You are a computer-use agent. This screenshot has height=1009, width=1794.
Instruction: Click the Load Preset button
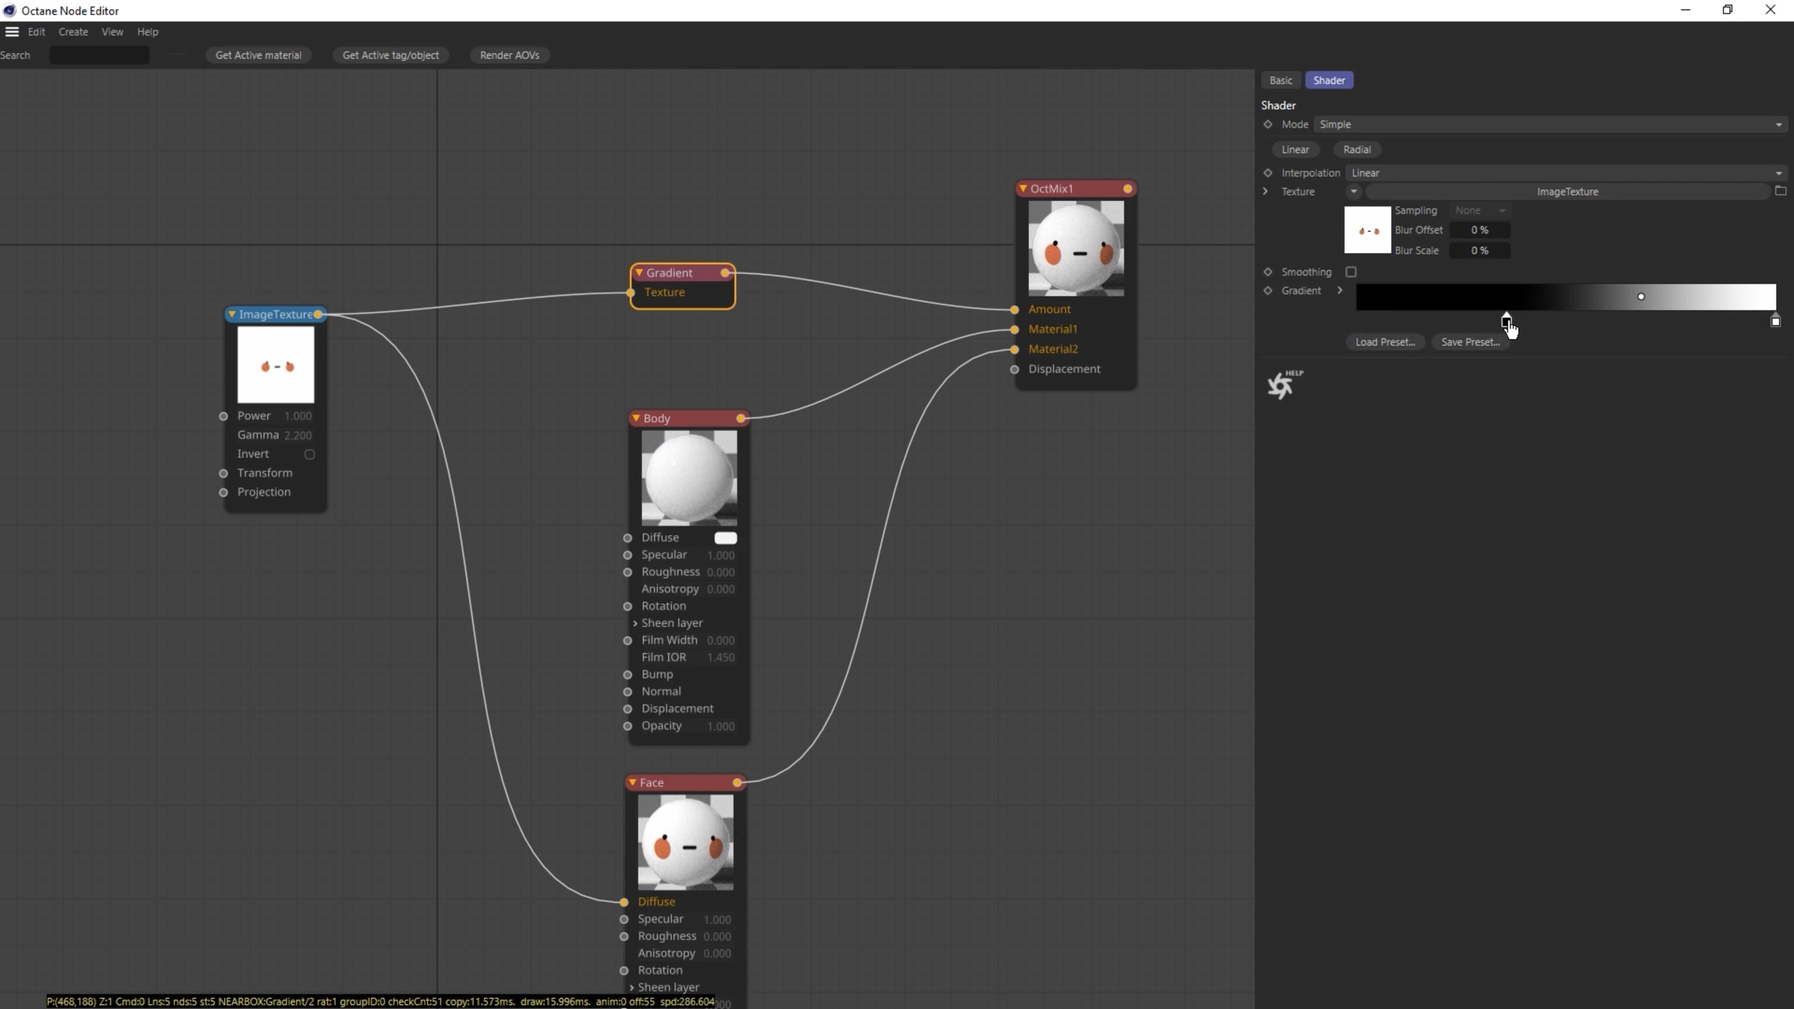click(1384, 342)
